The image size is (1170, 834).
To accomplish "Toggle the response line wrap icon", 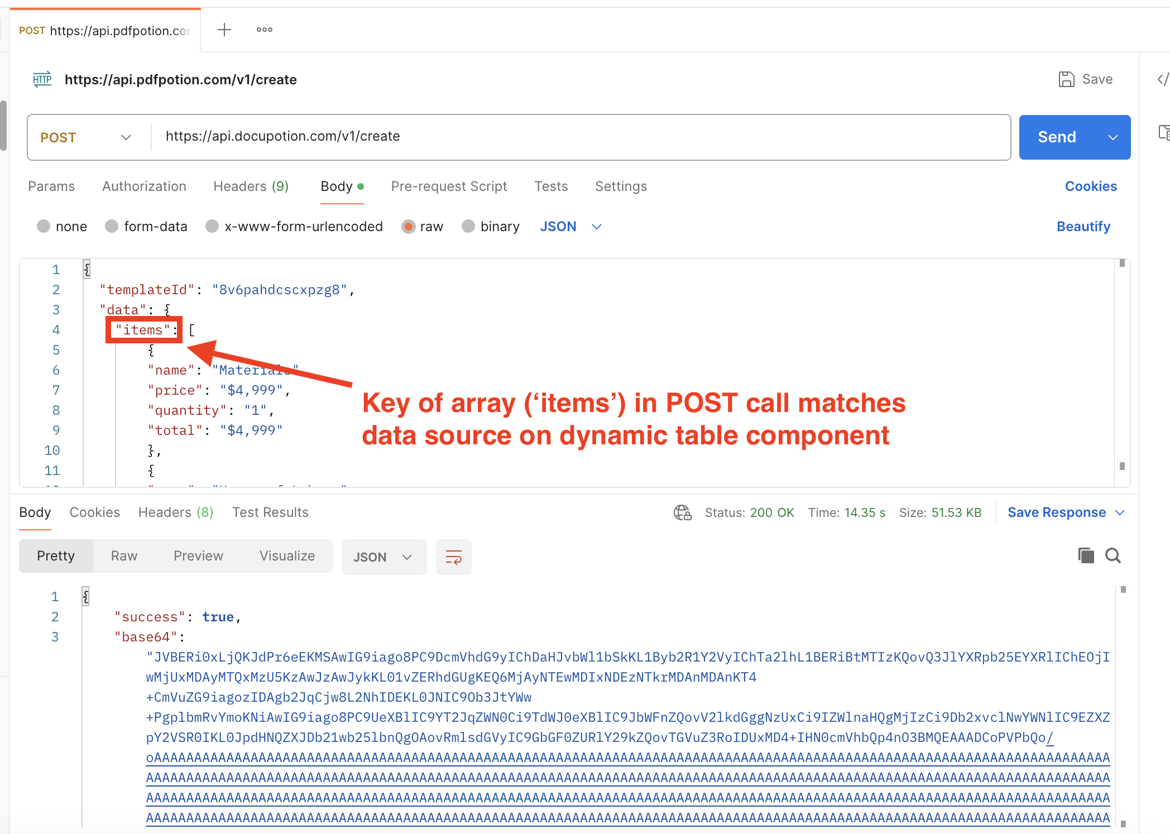I will click(453, 557).
